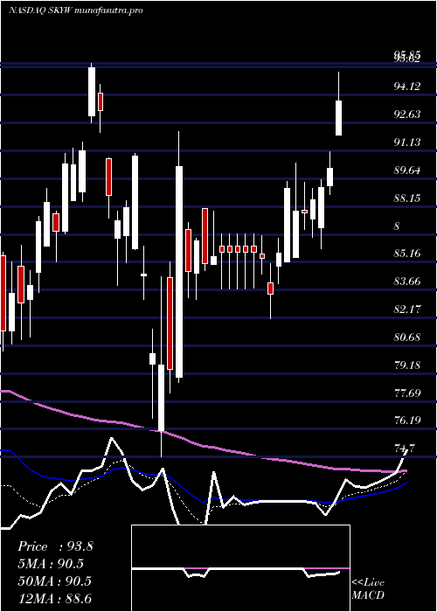Click the NASDAQ SKYW munafasutra.pro title text

[x=75, y=10]
